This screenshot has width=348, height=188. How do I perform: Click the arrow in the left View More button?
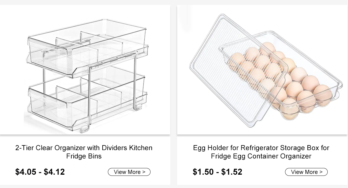click(144, 172)
